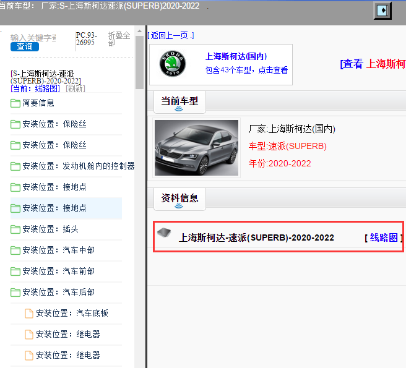Click 上海斯柯达-速派(SUPERB)-2020-2022 entry title
406x368 pixels.
256,237
